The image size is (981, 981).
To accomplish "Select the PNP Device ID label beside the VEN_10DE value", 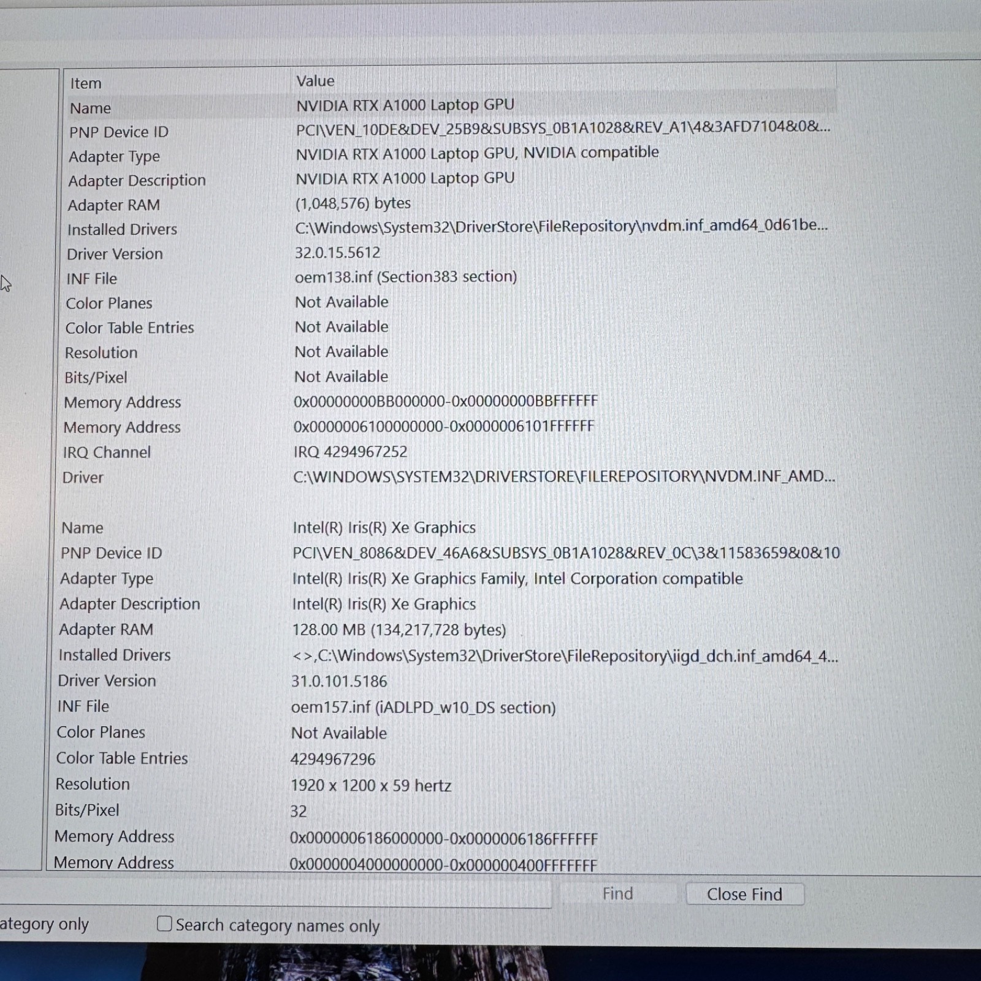I will [118, 132].
